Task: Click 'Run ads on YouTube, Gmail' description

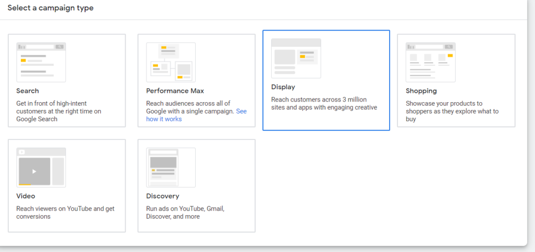Action: coord(185,213)
